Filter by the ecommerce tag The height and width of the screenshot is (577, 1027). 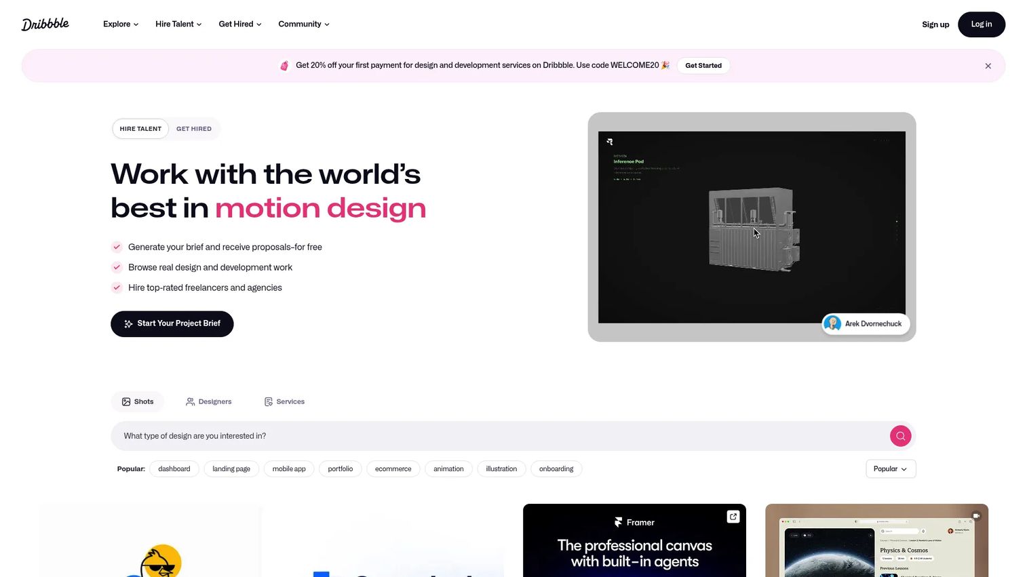pos(393,469)
